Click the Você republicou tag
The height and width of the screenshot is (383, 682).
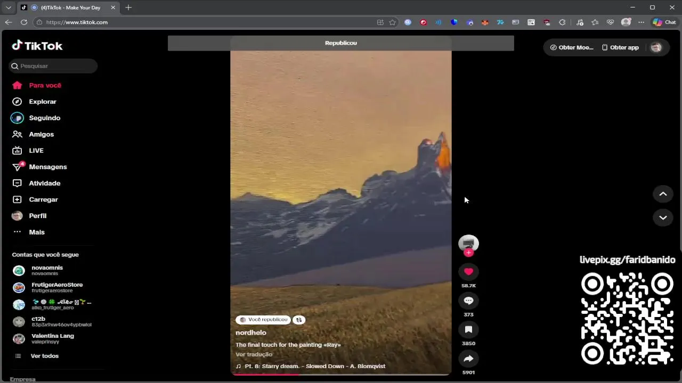263,320
